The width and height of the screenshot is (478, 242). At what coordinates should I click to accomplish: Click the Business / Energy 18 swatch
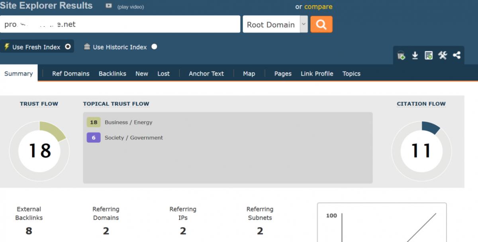pos(94,122)
